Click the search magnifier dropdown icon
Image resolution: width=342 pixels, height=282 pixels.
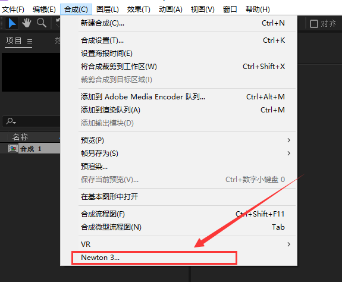(11, 121)
